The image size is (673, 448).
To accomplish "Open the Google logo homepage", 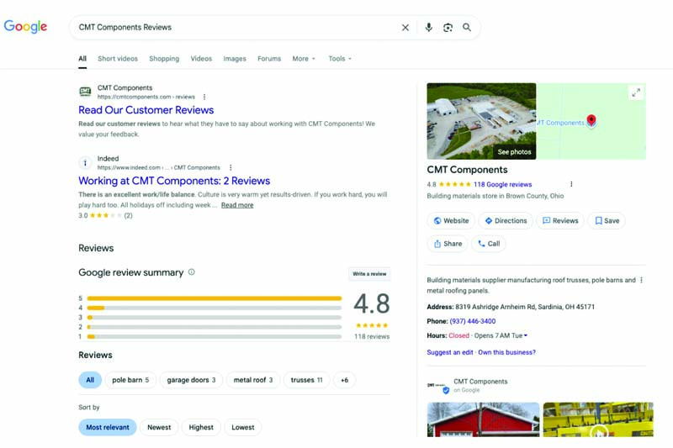I will click(25, 27).
